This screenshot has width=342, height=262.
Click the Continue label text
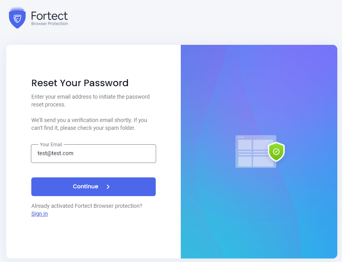point(85,187)
